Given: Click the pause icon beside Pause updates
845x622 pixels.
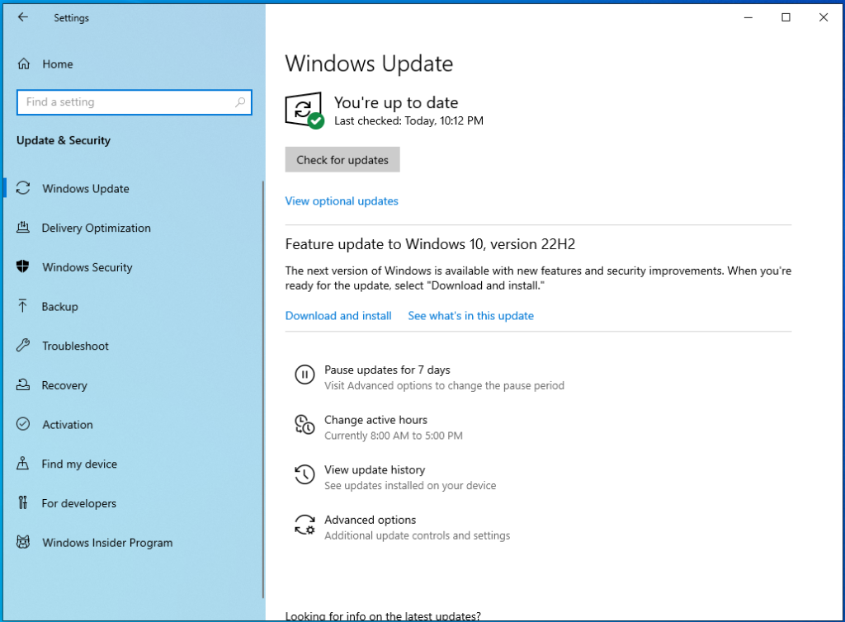Looking at the screenshot, I should (x=304, y=375).
